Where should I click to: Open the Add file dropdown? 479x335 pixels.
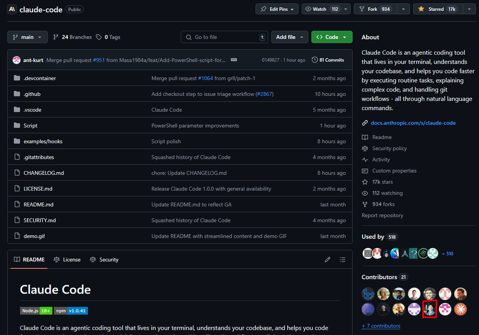[x=290, y=37]
